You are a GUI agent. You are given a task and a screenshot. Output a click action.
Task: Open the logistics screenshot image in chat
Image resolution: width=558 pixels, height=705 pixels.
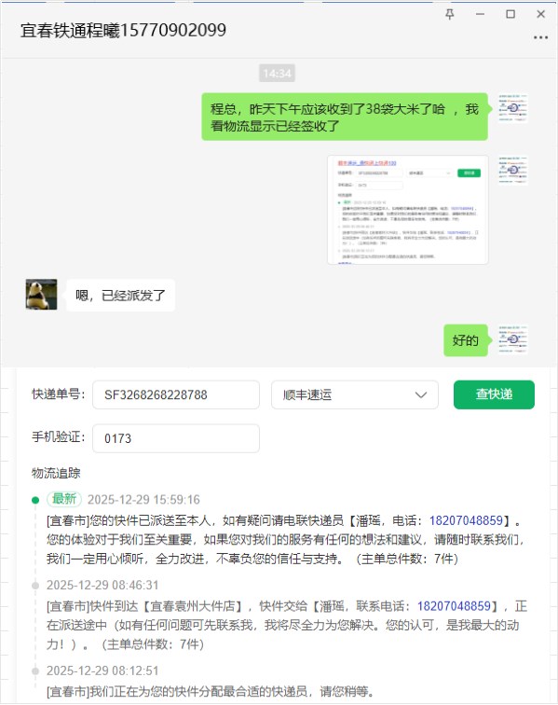click(x=408, y=210)
